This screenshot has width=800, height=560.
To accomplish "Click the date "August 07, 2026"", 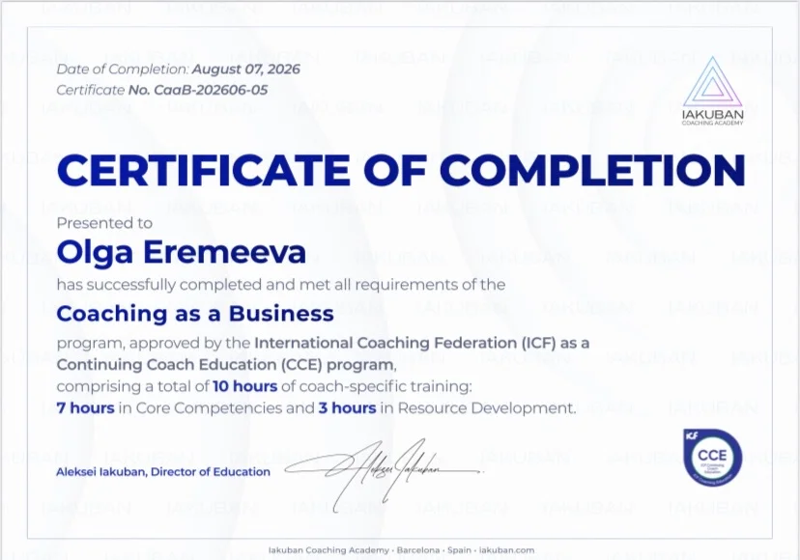I will (x=246, y=70).
